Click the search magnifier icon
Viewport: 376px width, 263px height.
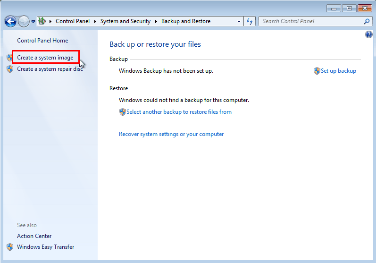pos(367,21)
